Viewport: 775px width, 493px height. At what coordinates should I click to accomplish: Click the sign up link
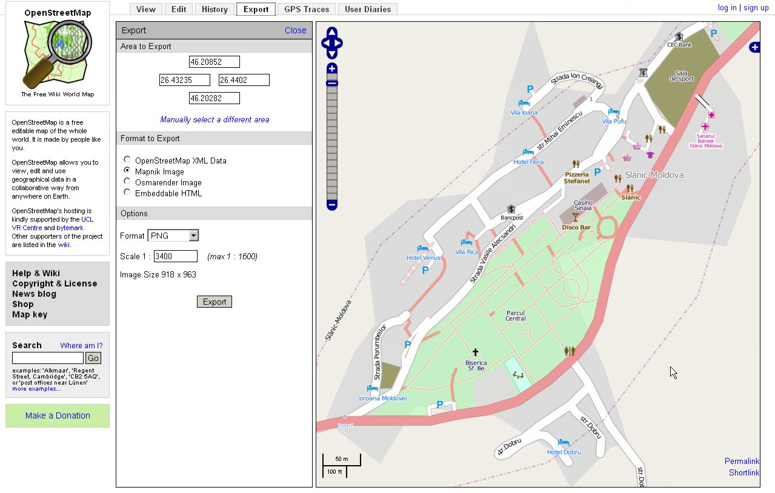point(756,8)
